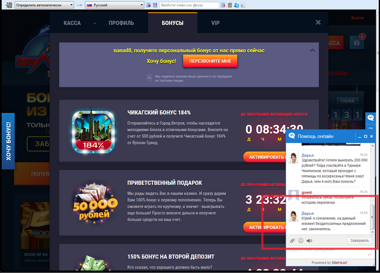380x273 pixels.
Task: Collapse the personal bonus banner chevron
Action: pos(313,50)
